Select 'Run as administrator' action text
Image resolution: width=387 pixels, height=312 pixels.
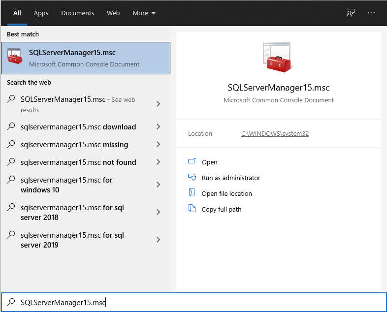231,178
